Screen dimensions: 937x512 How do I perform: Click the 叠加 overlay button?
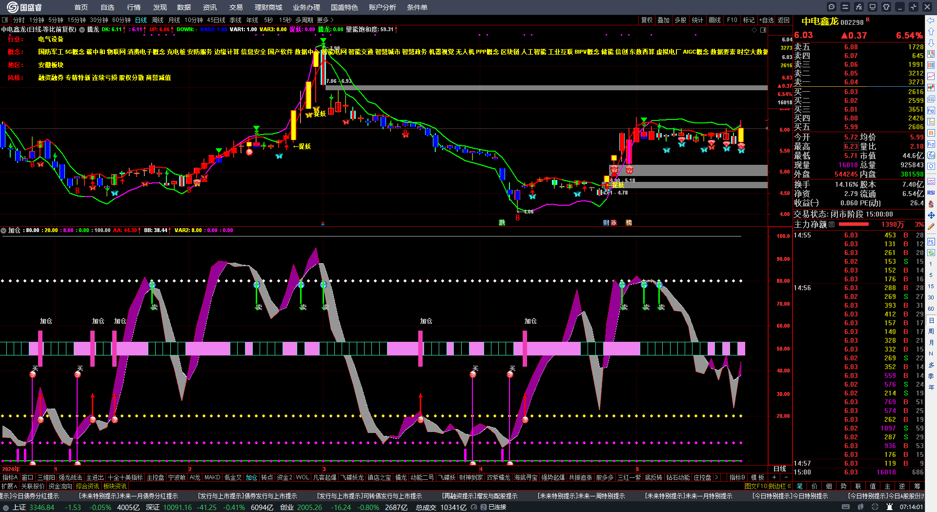[x=664, y=20]
